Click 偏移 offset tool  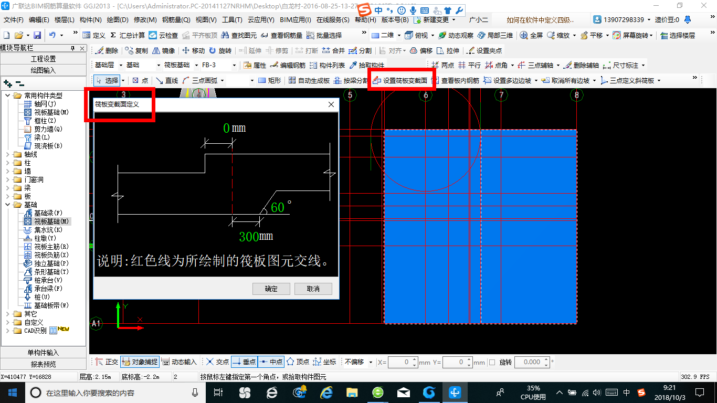pos(421,50)
